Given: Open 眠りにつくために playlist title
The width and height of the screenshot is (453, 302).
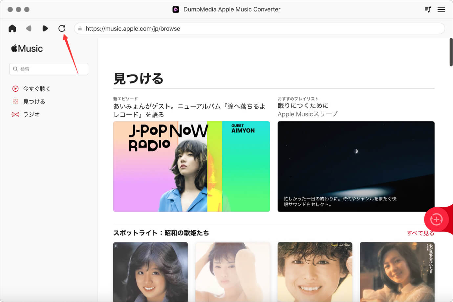Looking at the screenshot, I should point(303,105).
